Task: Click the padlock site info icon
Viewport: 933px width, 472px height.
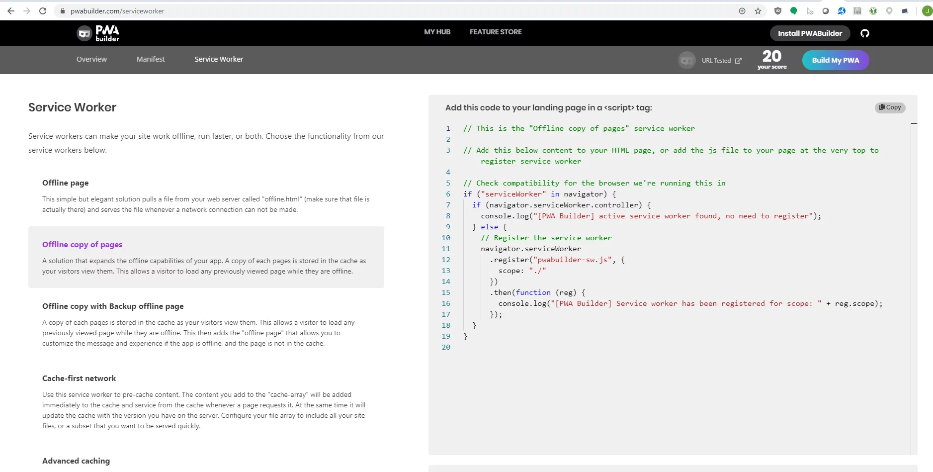Action: [63, 11]
